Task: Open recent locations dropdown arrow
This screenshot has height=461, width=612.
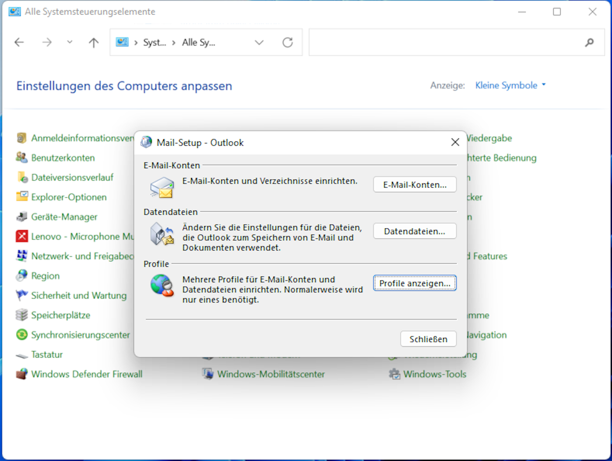Action: 69,42
